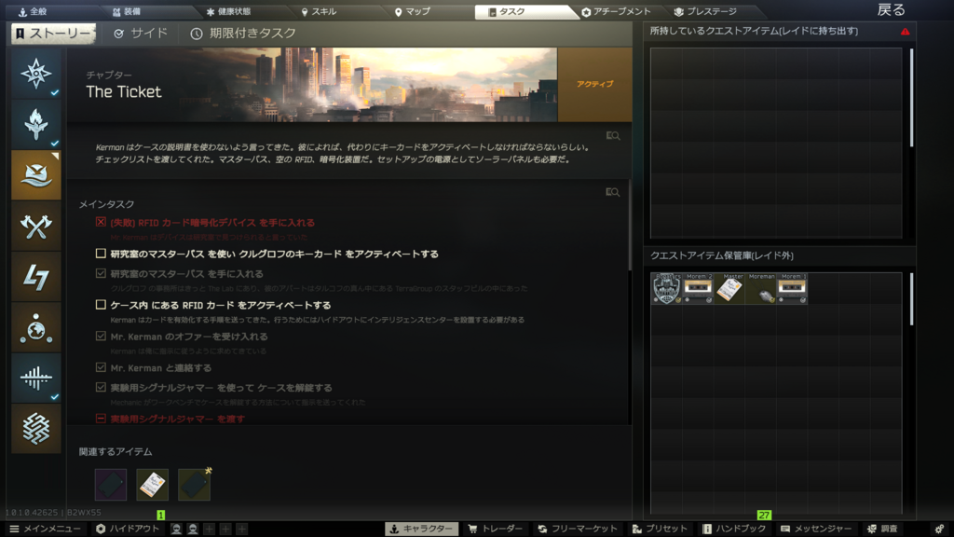Click the failed RFID 暗号化デバイス task checkbox

(x=101, y=223)
